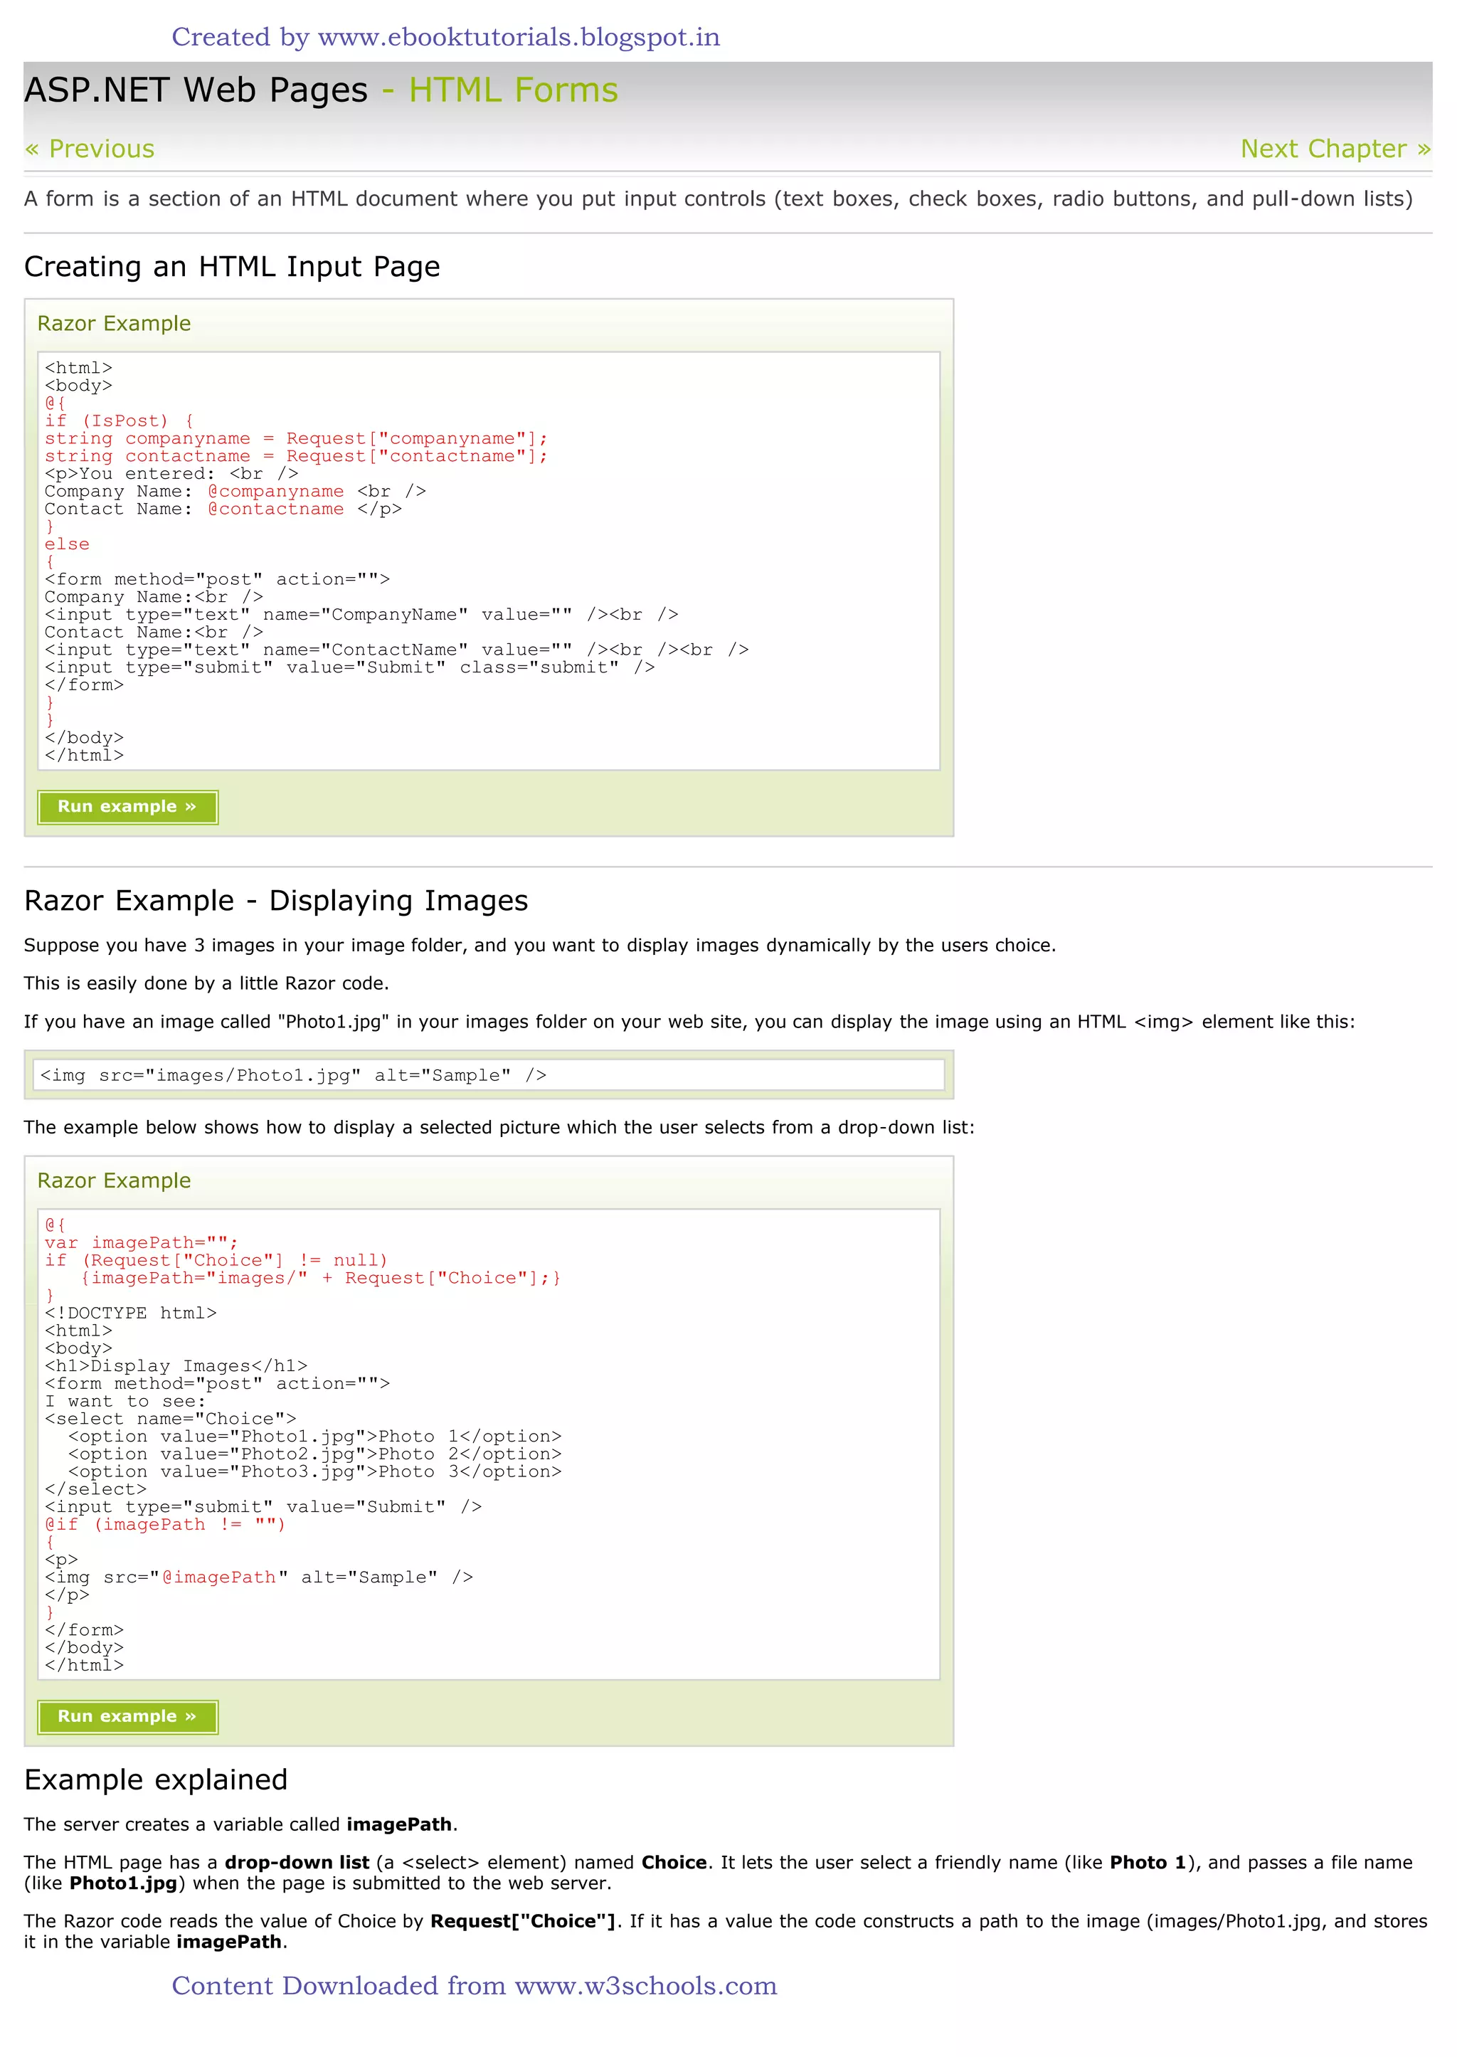Click the bold term 'drop-down list' in the explanation

click(x=297, y=1862)
